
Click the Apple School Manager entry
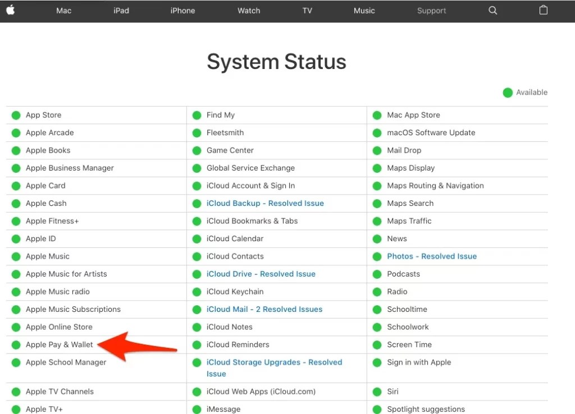pyautogui.click(x=66, y=362)
